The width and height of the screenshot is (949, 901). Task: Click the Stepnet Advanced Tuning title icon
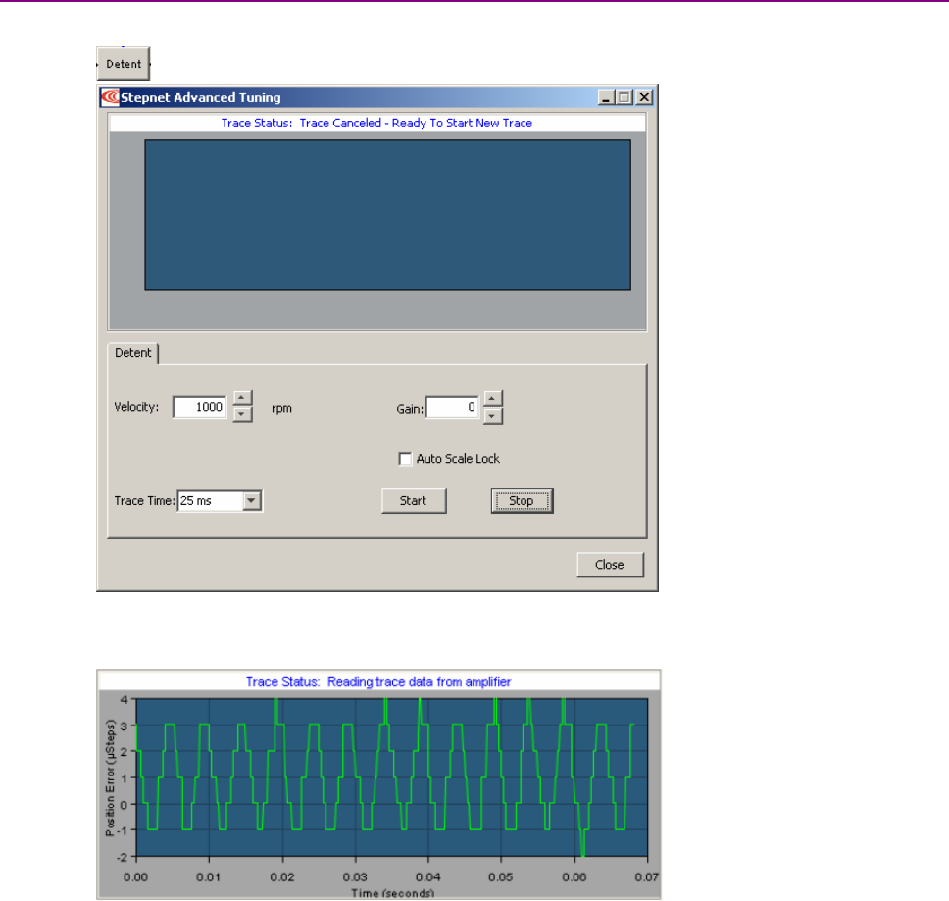[x=110, y=97]
